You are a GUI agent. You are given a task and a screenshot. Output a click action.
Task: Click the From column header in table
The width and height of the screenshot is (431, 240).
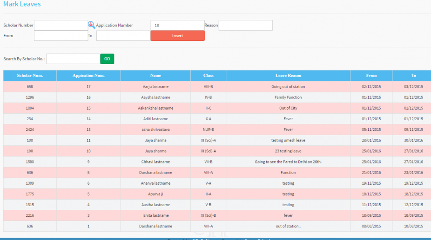tap(371, 76)
